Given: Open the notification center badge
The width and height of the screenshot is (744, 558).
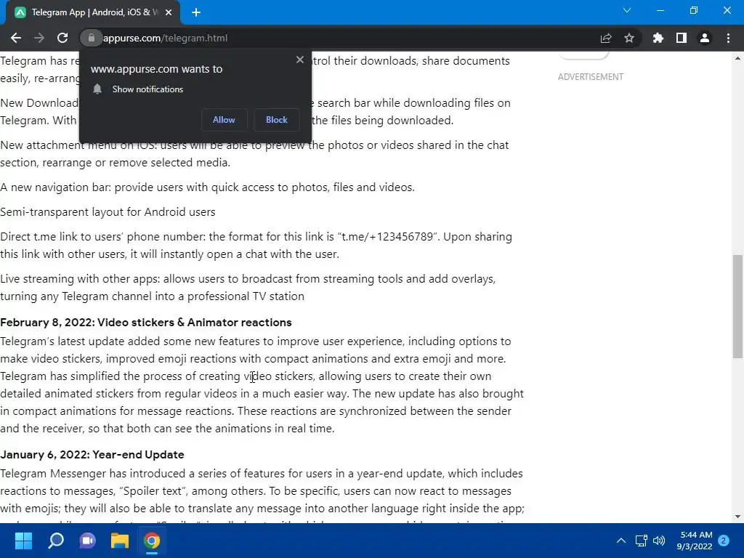Looking at the screenshot, I should tap(724, 541).
